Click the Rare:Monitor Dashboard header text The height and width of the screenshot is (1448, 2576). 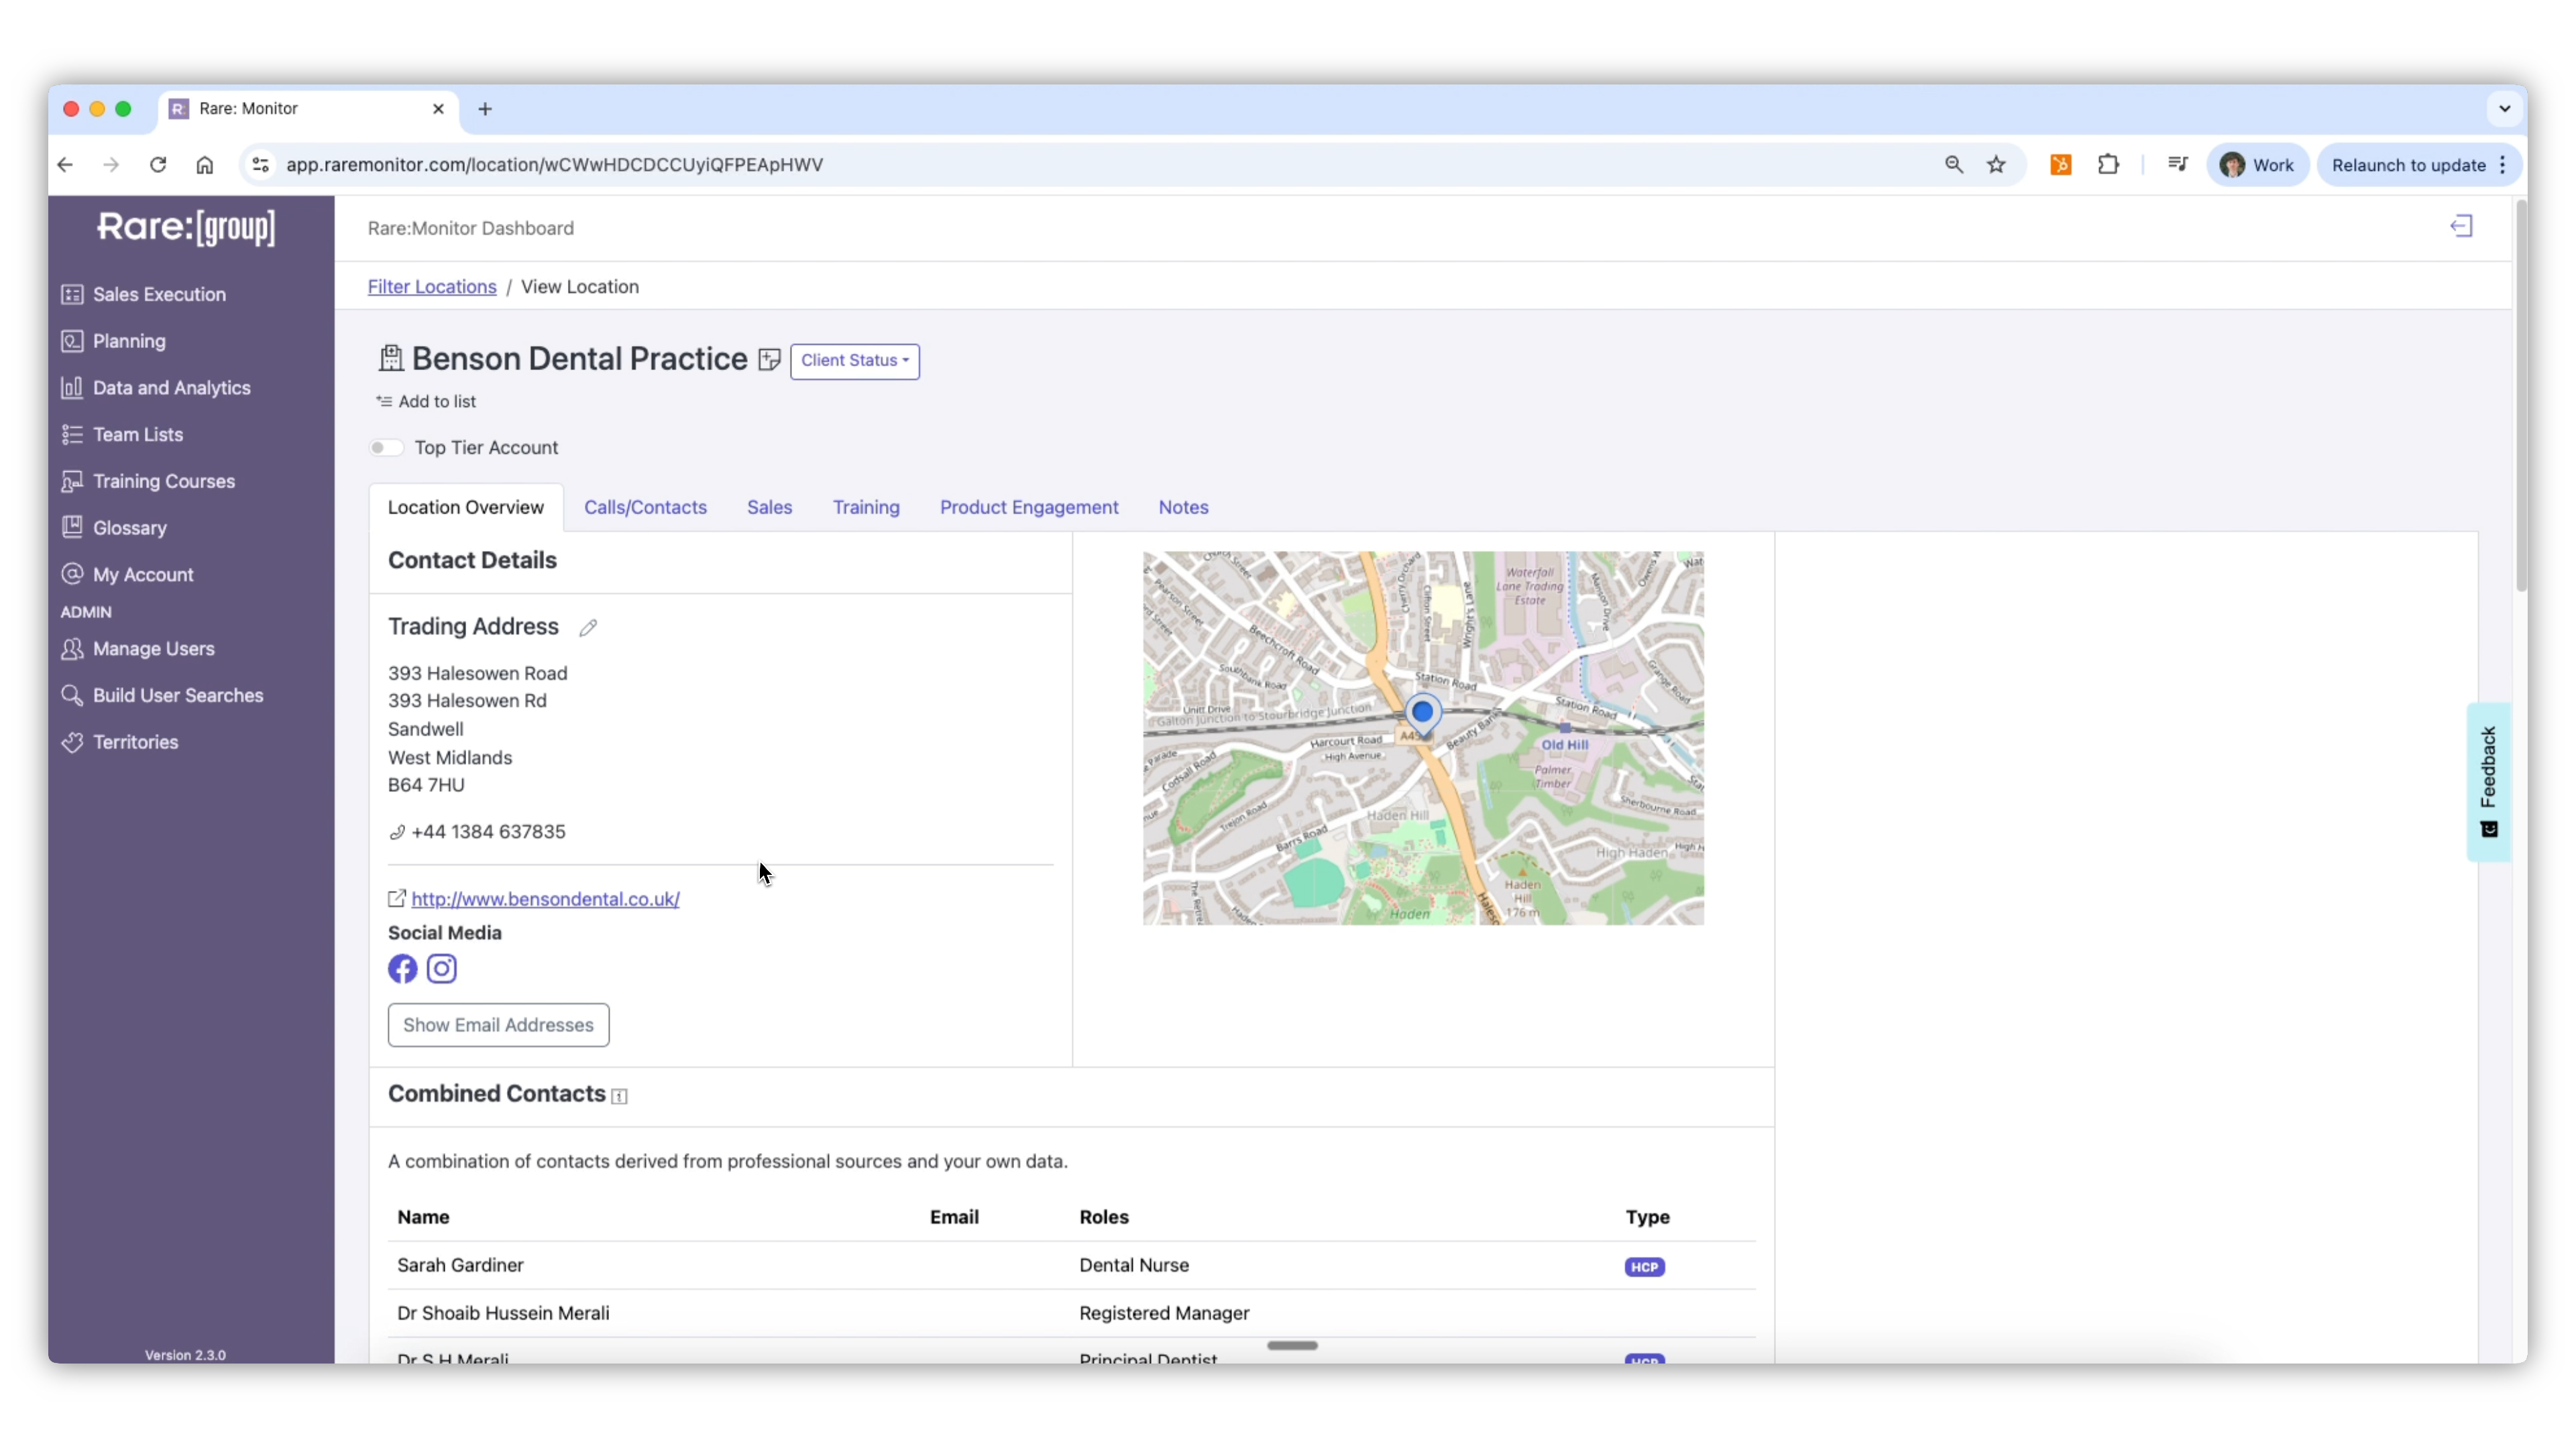coord(470,228)
